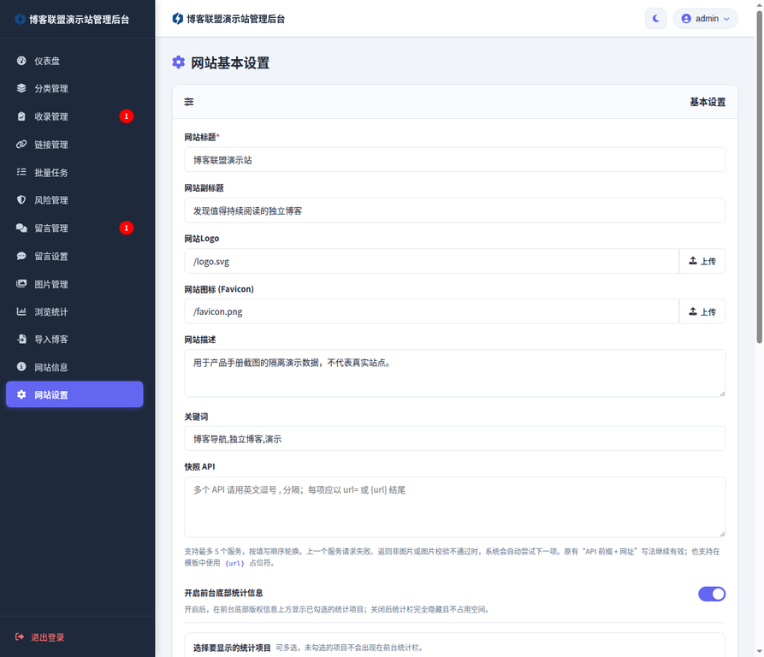Click the 链接管理 chain link icon
Screen dimensions: 764x657
pyautogui.click(x=21, y=145)
